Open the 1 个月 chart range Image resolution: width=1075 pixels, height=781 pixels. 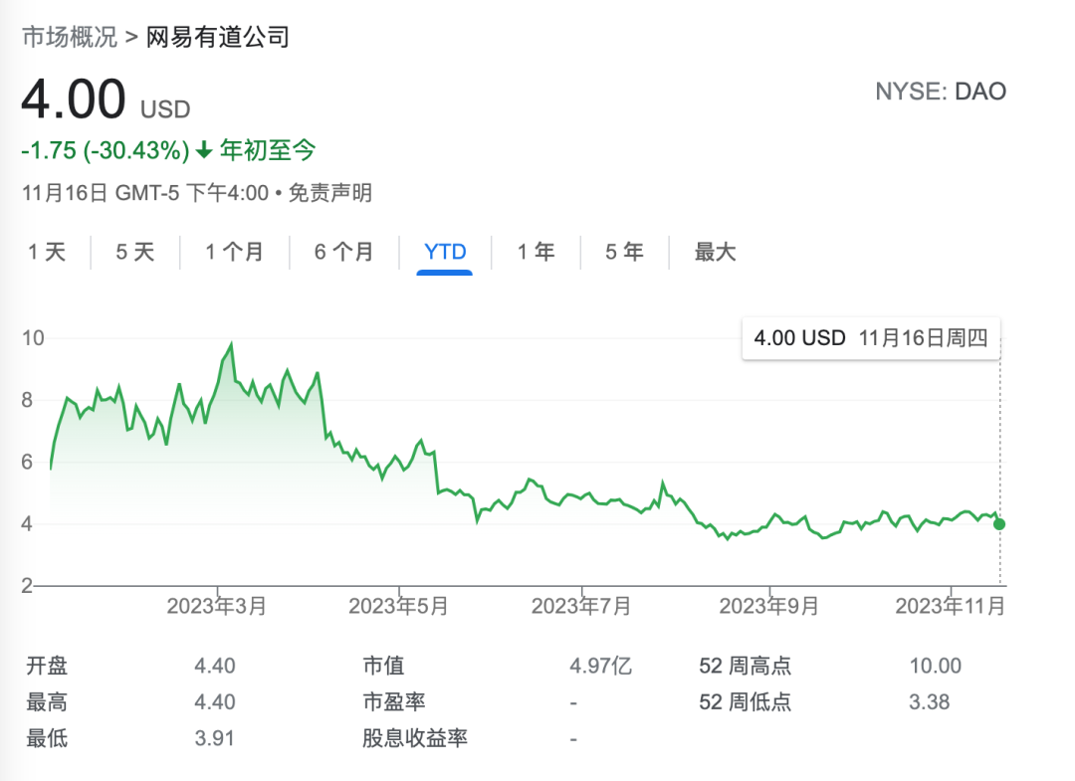coord(235,252)
